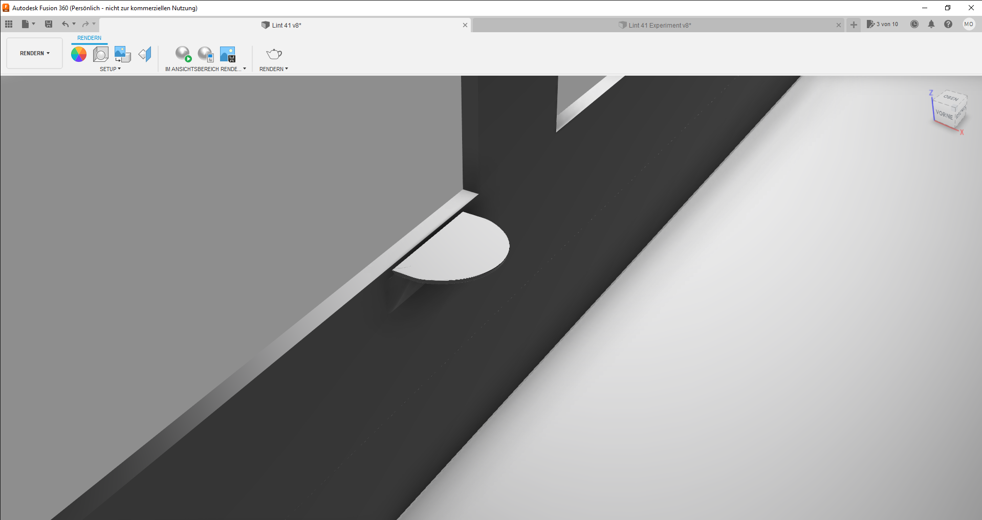
Task: Restore down the Fusion 360 window
Action: click(948, 8)
